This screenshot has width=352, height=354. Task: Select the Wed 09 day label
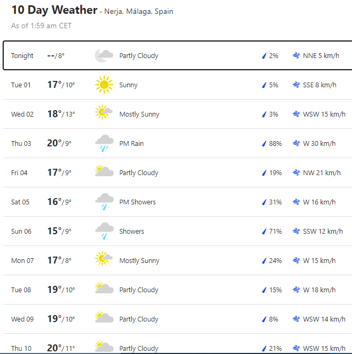(22, 319)
